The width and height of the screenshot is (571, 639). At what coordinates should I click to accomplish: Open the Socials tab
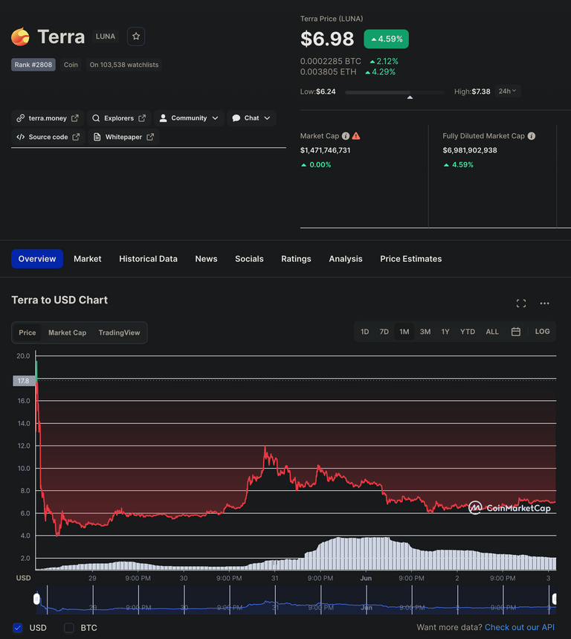[249, 259]
